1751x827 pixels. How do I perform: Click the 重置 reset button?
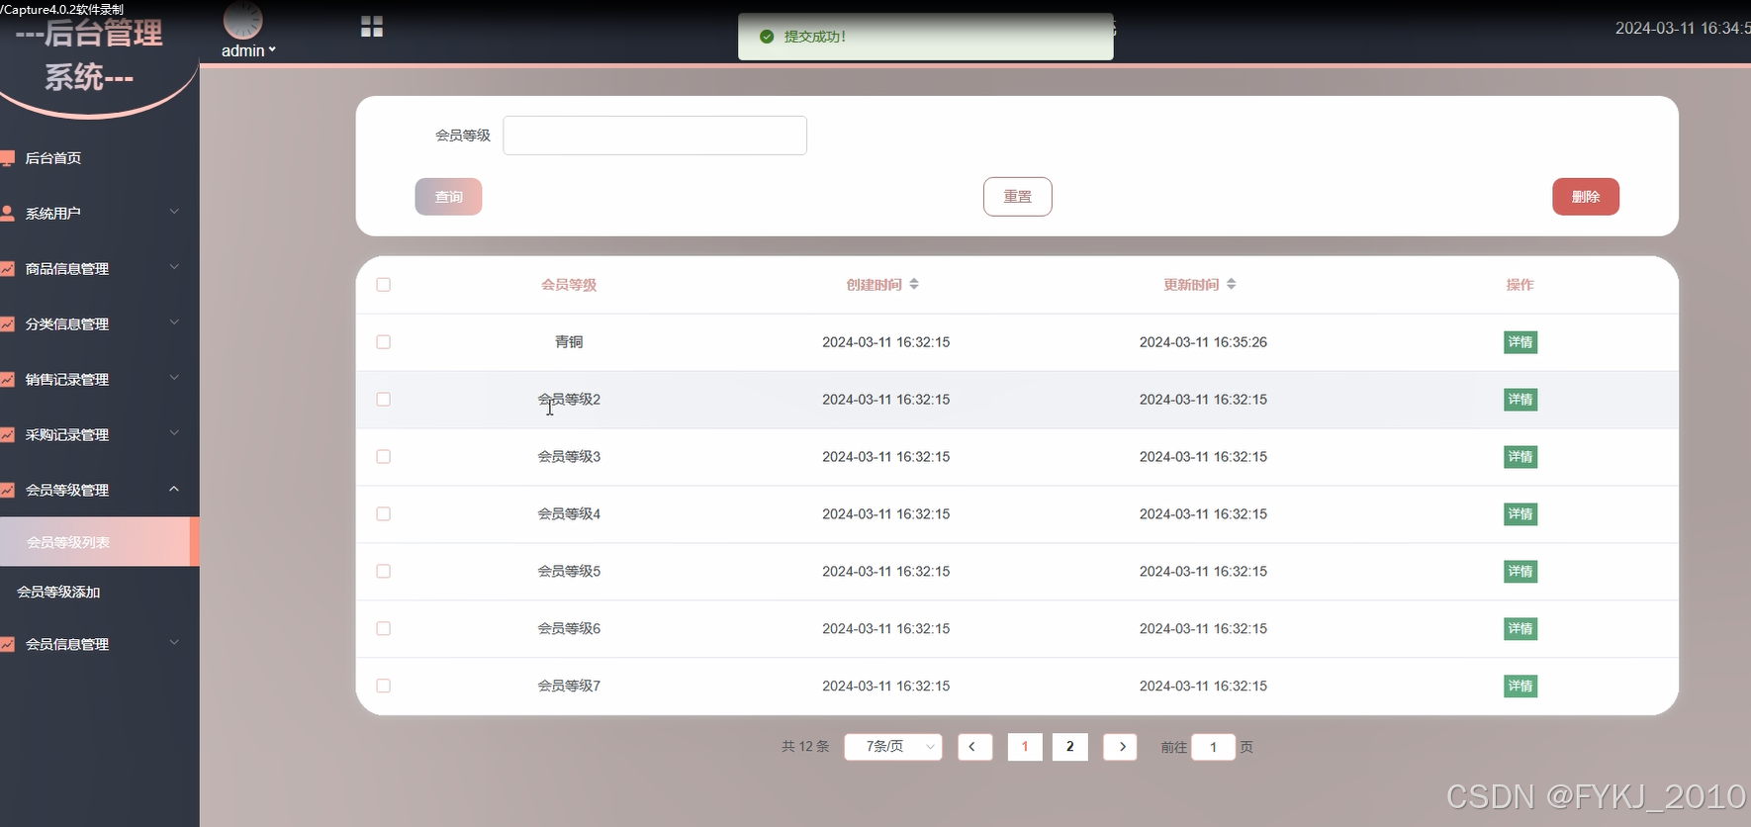1017,197
